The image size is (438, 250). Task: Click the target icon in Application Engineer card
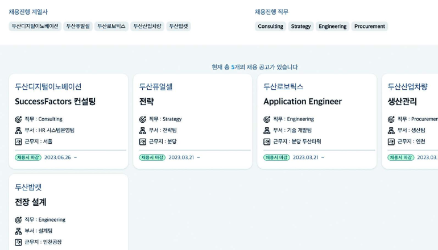pos(267,119)
